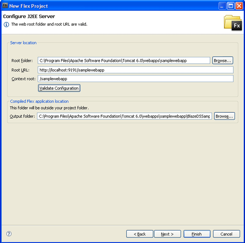Click the 'Configure J2EE Server' heading
This screenshot has height=243, width=245.
29,17
